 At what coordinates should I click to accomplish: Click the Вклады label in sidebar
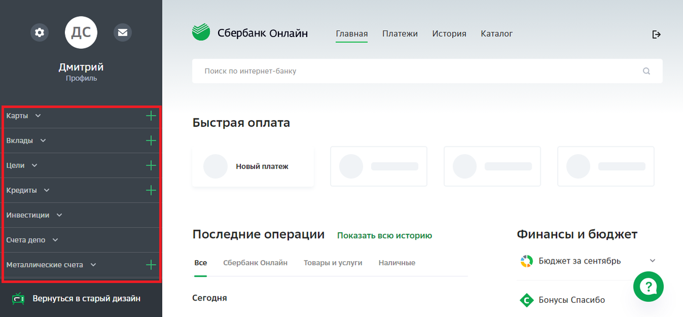pos(19,141)
